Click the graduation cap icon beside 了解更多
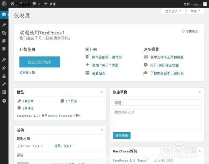 coord(145,73)
